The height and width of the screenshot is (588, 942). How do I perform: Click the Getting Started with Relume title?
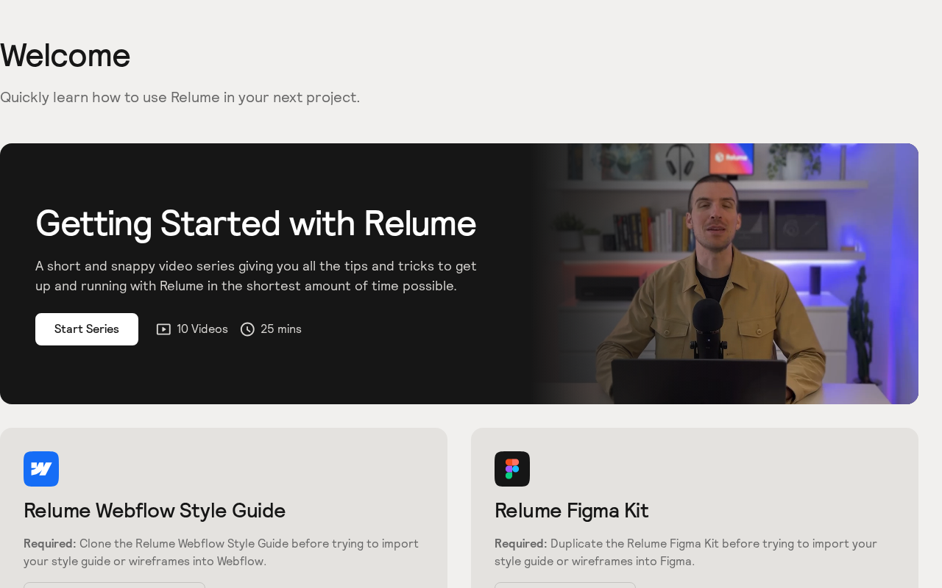(255, 223)
